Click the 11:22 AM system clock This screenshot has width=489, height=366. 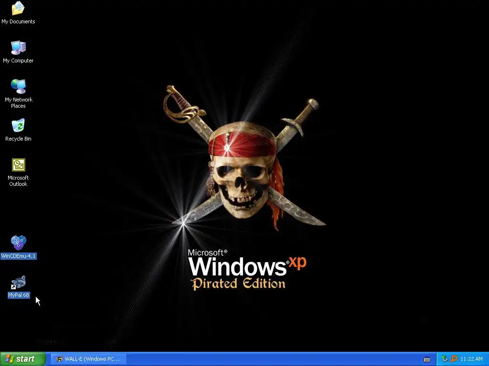[471, 359]
